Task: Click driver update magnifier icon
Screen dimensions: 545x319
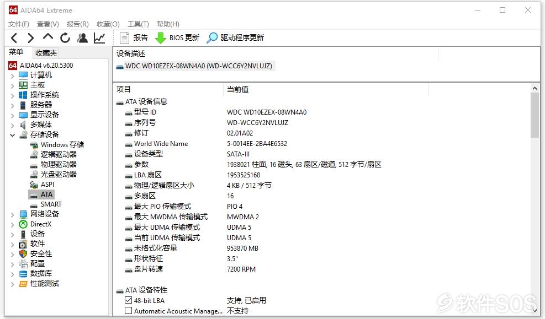Action: point(211,38)
